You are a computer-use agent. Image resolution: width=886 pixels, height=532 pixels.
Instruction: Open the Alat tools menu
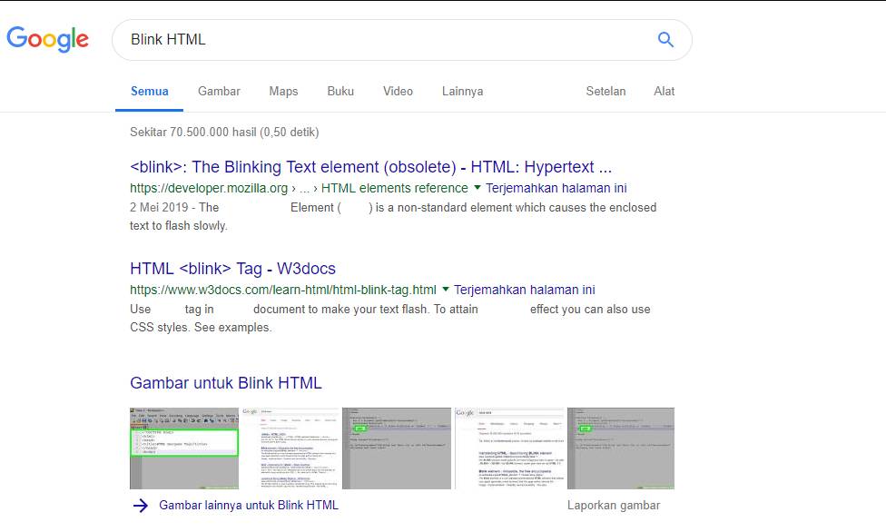point(664,91)
